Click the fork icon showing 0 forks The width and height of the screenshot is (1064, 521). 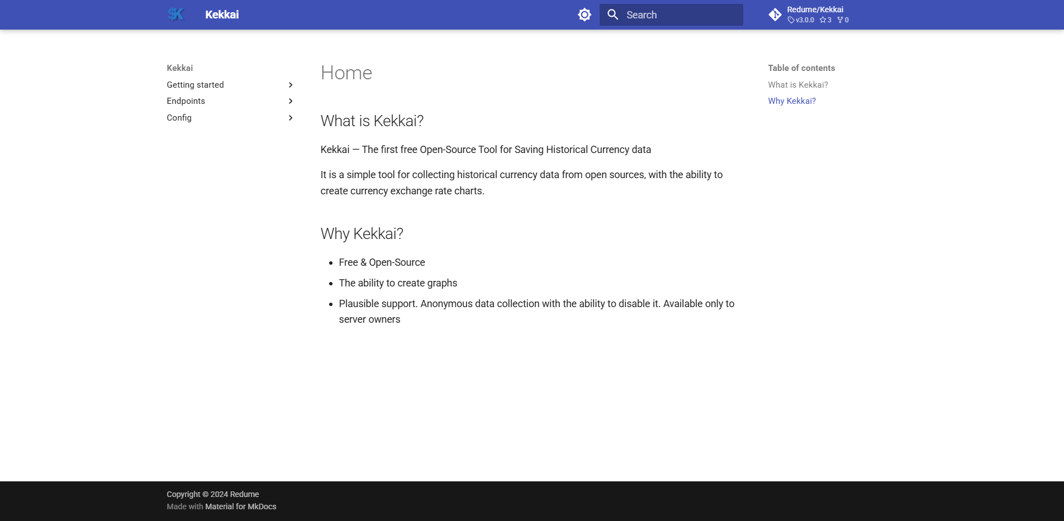(x=840, y=20)
